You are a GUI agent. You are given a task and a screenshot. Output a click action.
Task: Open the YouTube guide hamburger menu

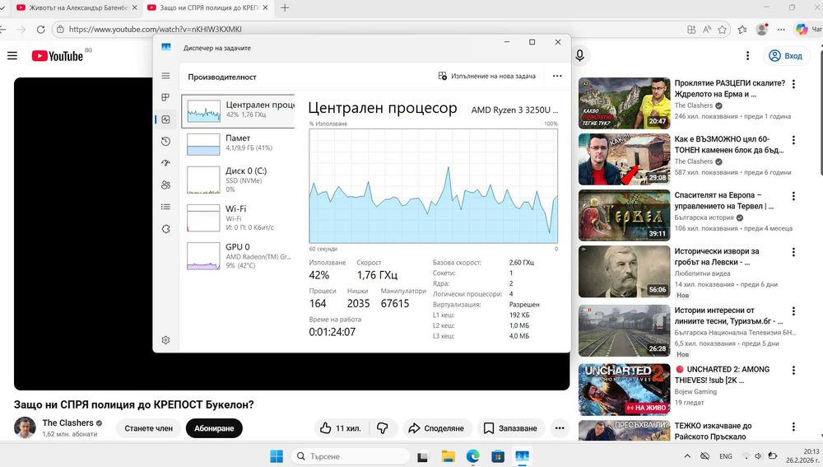[12, 56]
